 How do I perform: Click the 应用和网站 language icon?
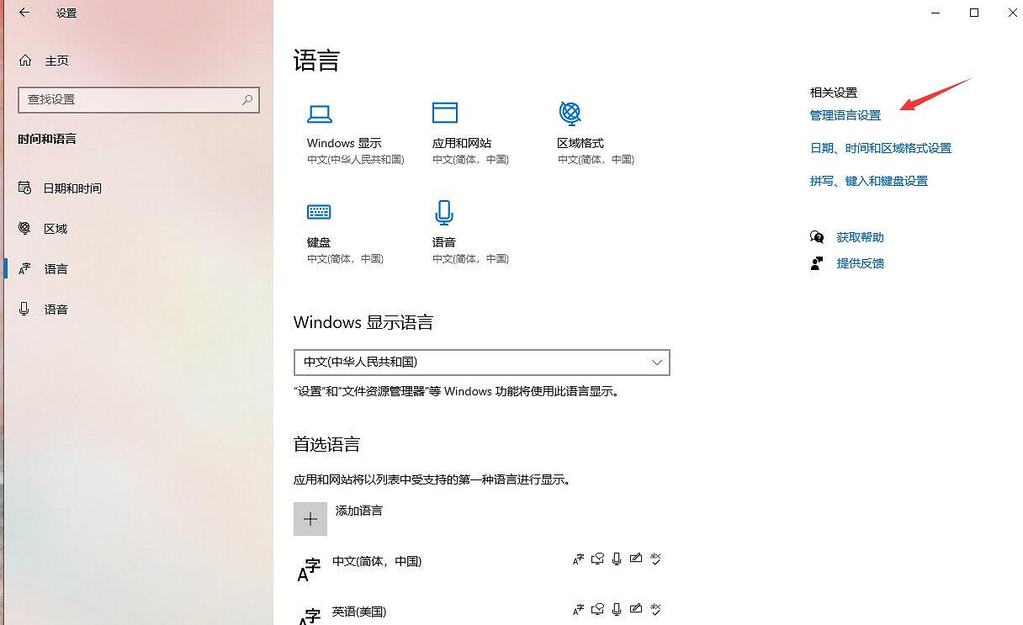[x=445, y=112]
